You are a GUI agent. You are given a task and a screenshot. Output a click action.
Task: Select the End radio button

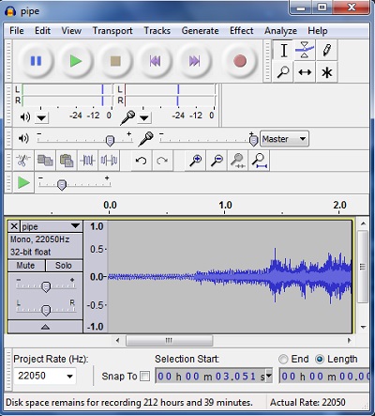[283, 359]
